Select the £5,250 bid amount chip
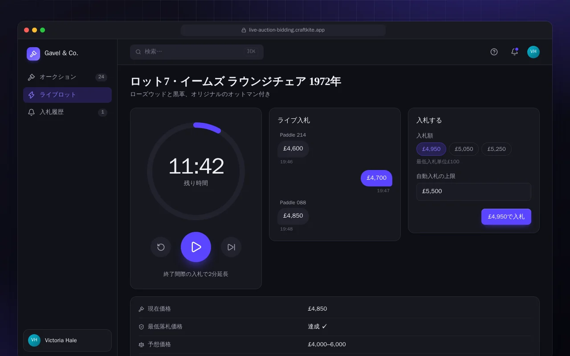This screenshot has height=356, width=570. (497, 149)
